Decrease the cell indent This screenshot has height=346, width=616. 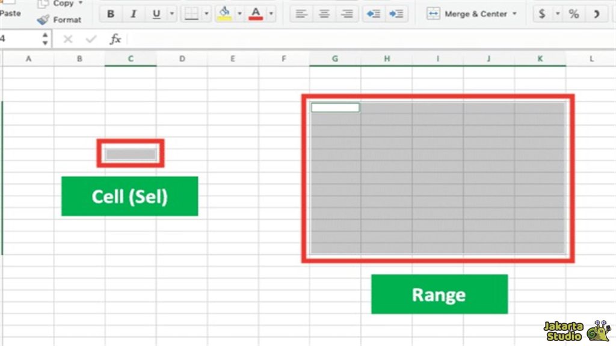point(374,13)
